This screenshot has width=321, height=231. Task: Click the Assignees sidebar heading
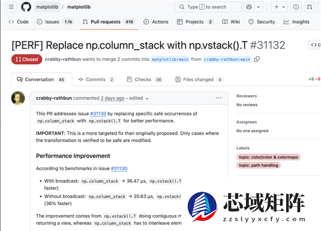[x=247, y=122]
